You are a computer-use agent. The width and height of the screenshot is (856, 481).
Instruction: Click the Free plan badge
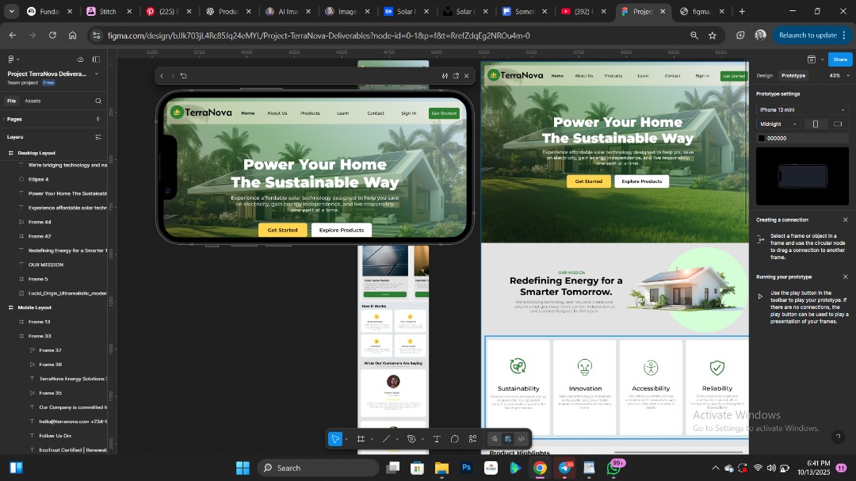[48, 83]
